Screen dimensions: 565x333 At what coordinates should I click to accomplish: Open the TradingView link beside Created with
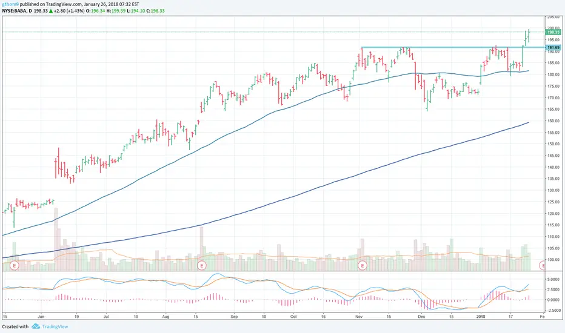55,326
